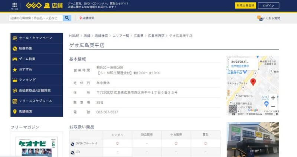This screenshot has width=297, height=157.
Task: Click the sale campaign tag icon
Action: (15, 38)
